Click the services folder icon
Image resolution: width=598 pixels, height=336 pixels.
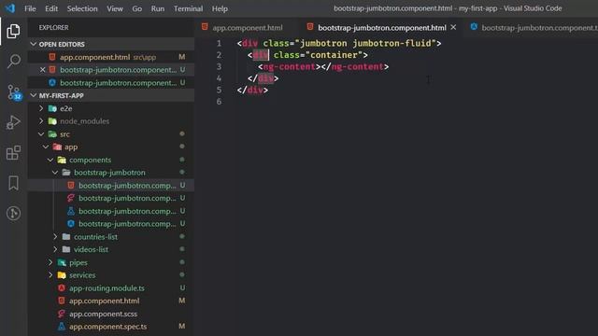62,275
